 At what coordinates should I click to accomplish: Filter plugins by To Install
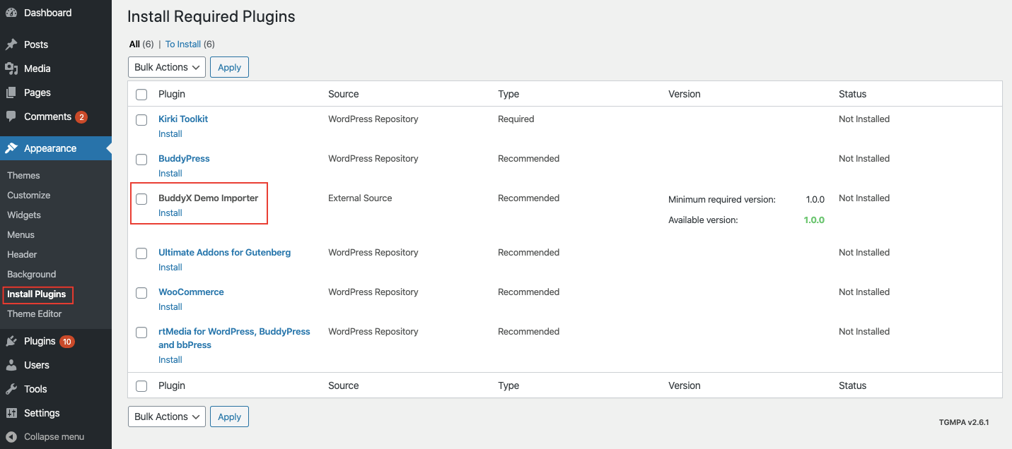click(x=183, y=44)
